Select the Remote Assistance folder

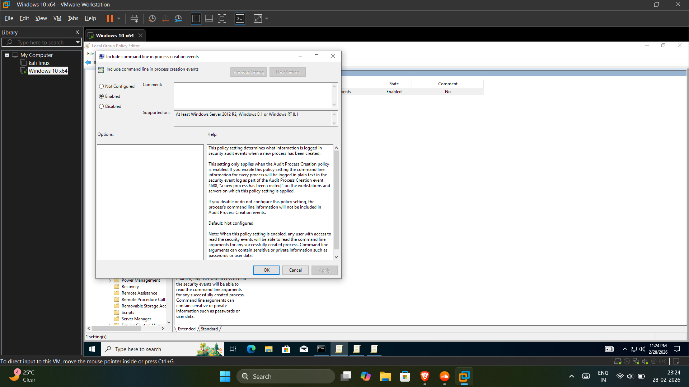pos(139,293)
